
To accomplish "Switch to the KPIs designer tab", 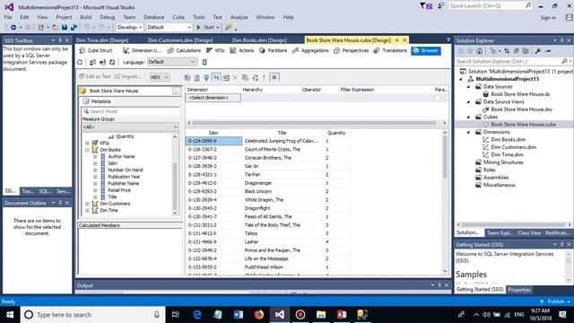I will pyautogui.click(x=215, y=50).
